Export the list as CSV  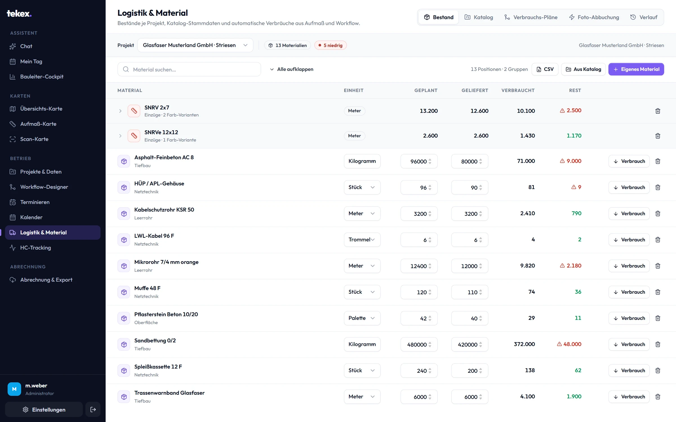point(545,69)
